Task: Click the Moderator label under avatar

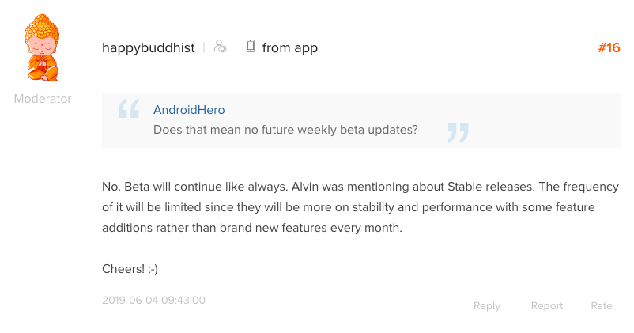Action: coord(43,99)
